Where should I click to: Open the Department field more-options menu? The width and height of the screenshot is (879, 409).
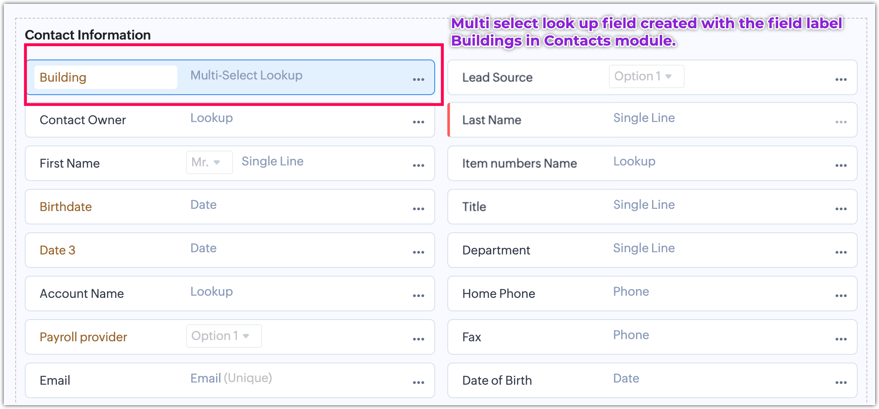841,252
